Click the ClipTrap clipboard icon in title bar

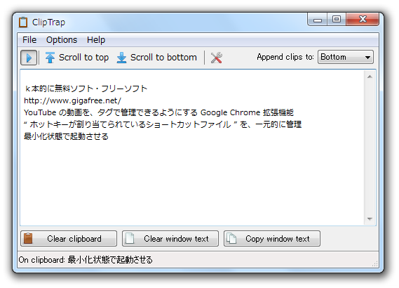click(23, 22)
